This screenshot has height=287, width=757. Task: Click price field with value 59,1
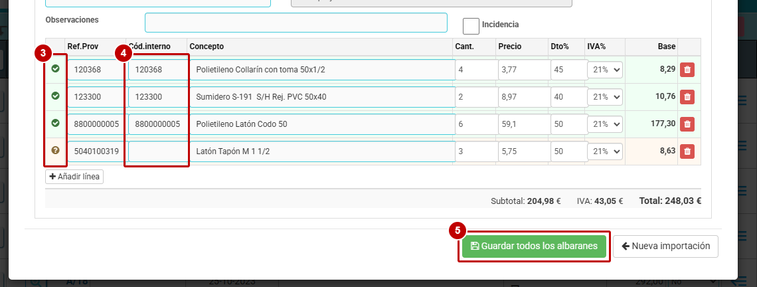pos(524,124)
